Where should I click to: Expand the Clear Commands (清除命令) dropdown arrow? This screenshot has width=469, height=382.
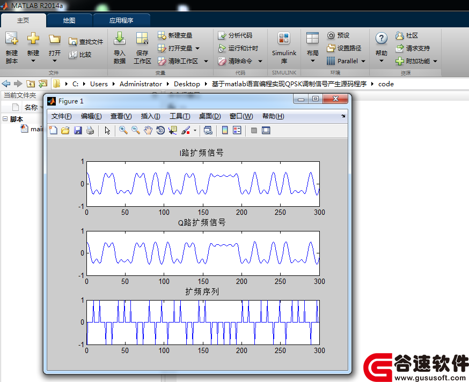click(260, 61)
